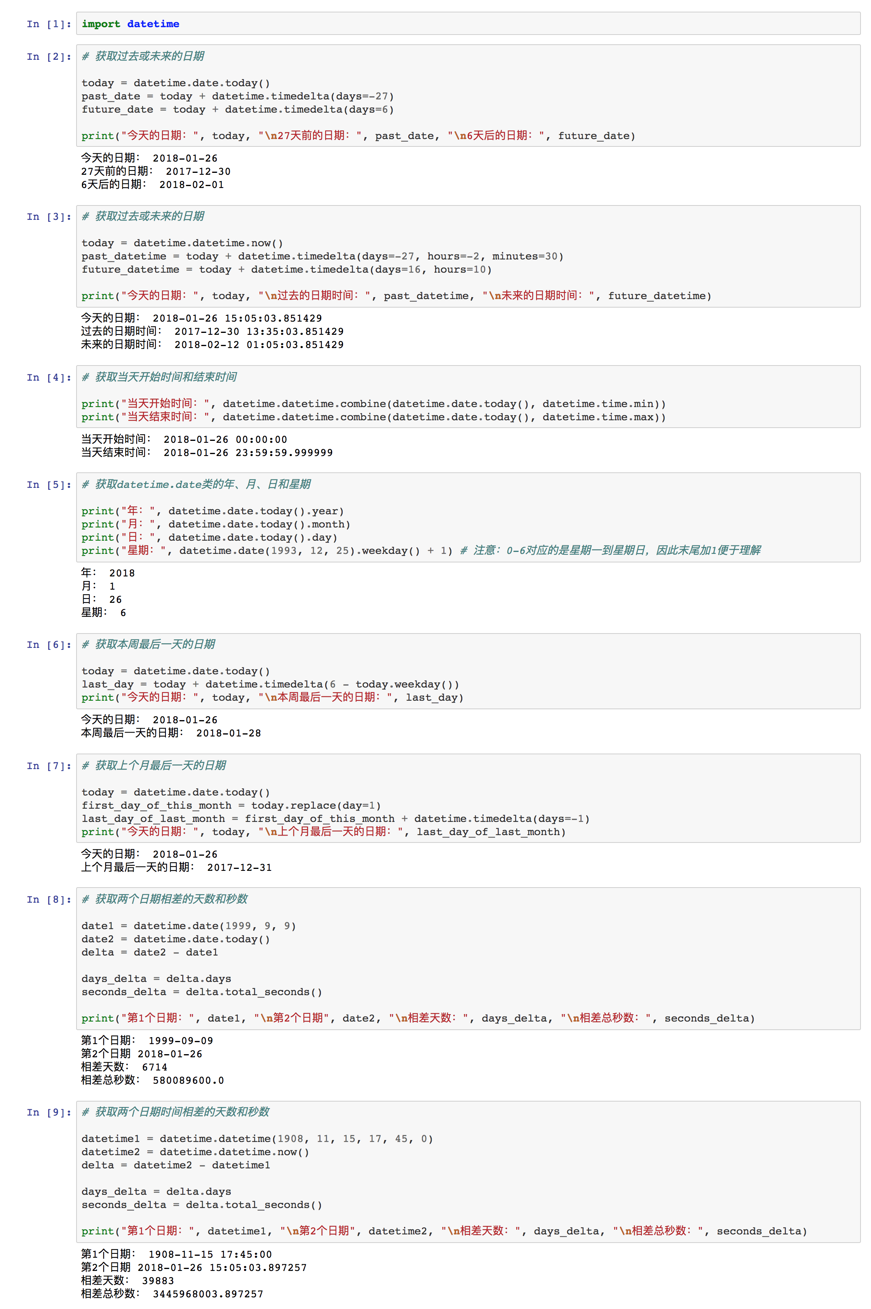This screenshot has width=871, height=1309.
Task: Click the past_date timedelta line in cell 2
Action: click(x=238, y=96)
